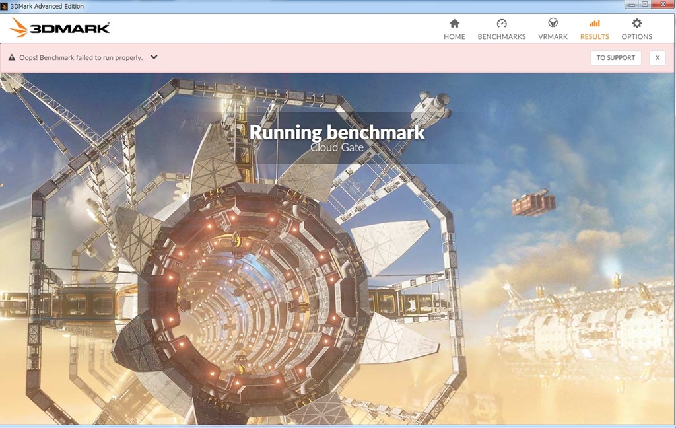Go to the RESULTS tab
This screenshot has width=676, height=428.
coord(594,29)
